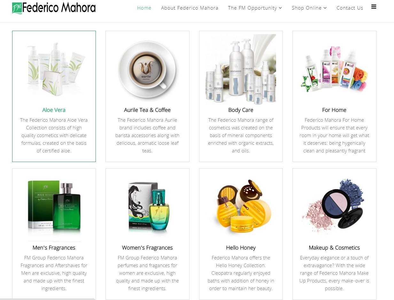The width and height of the screenshot is (394, 300).
Task: Open the Makeup eyeshadow compact image
Action: [334, 204]
